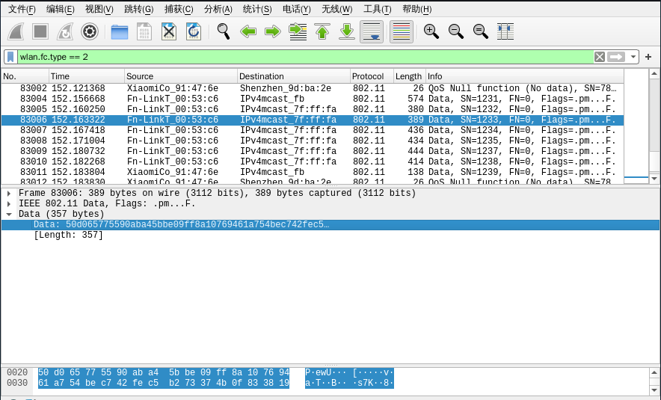Sort by the Protocol column header
The image size is (661, 400).
tap(372, 76)
